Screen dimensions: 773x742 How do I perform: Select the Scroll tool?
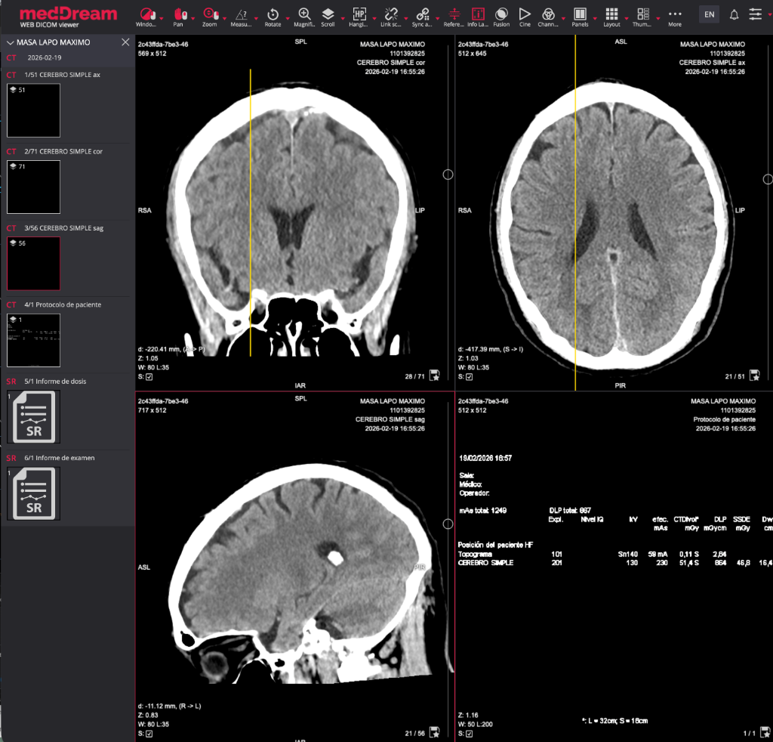pyautogui.click(x=328, y=17)
